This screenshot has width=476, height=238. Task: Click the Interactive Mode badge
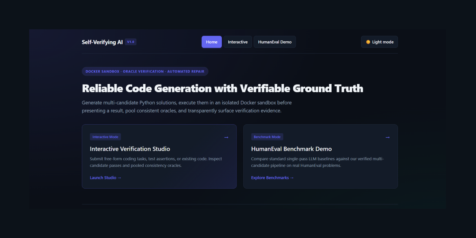pyautogui.click(x=105, y=137)
